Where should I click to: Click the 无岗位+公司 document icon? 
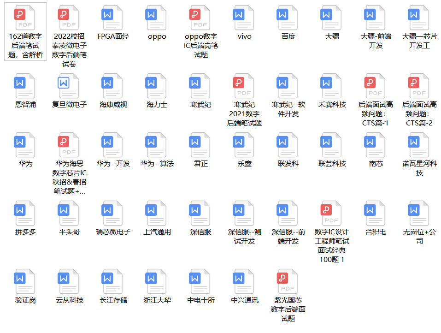[x=418, y=213]
